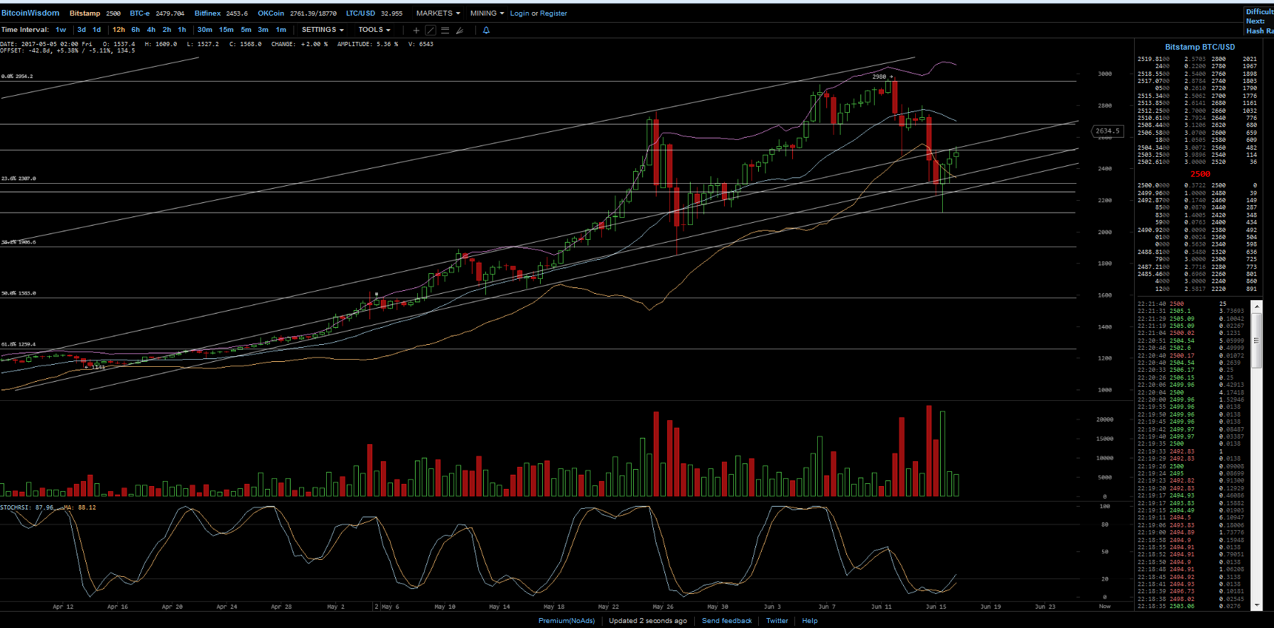The height and width of the screenshot is (628, 1274).
Task: Go to BitcoinWisdom home logo
Action: [31, 13]
